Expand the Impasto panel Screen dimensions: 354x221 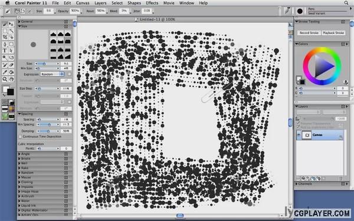pos(19,187)
